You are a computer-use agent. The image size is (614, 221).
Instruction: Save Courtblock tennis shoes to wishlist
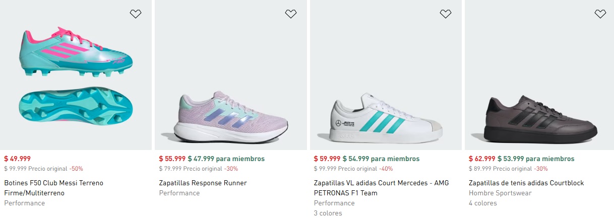[600, 14]
